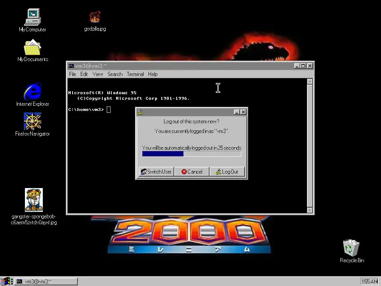This screenshot has width=381, height=286.
Task: Click the terminal scrollbar up arrow
Action: point(310,82)
